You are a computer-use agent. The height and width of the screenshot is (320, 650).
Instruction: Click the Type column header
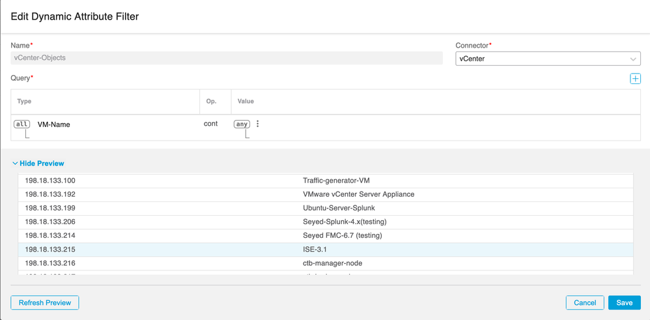(x=24, y=101)
